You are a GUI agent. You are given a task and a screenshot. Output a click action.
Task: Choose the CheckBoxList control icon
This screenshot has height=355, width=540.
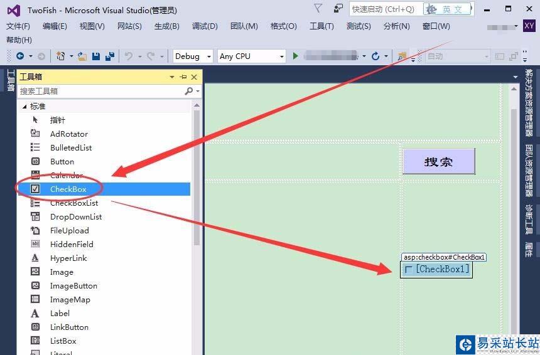click(35, 203)
